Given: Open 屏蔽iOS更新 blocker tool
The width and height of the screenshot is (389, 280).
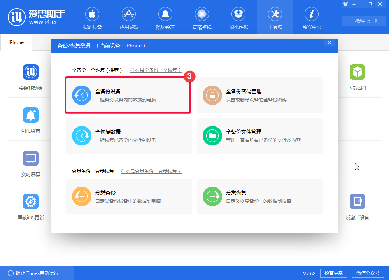Looking at the screenshot, I should [x=30, y=201].
